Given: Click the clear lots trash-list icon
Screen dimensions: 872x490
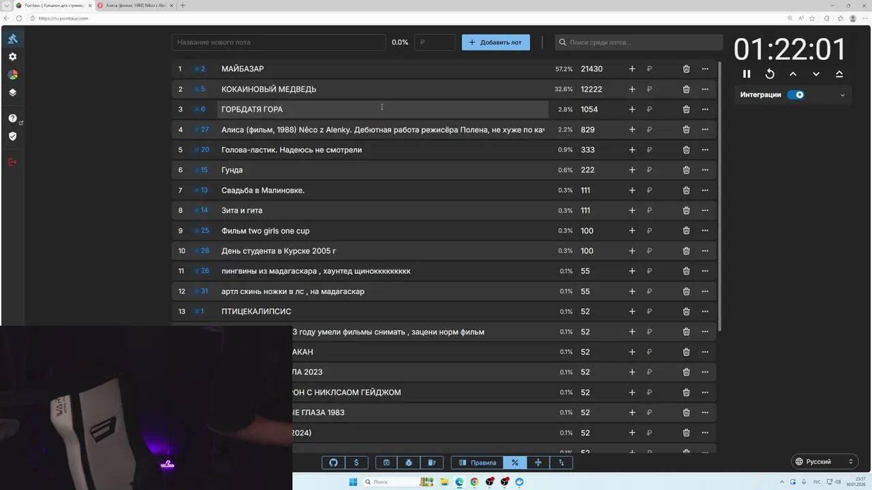Looking at the screenshot, I should [x=431, y=463].
